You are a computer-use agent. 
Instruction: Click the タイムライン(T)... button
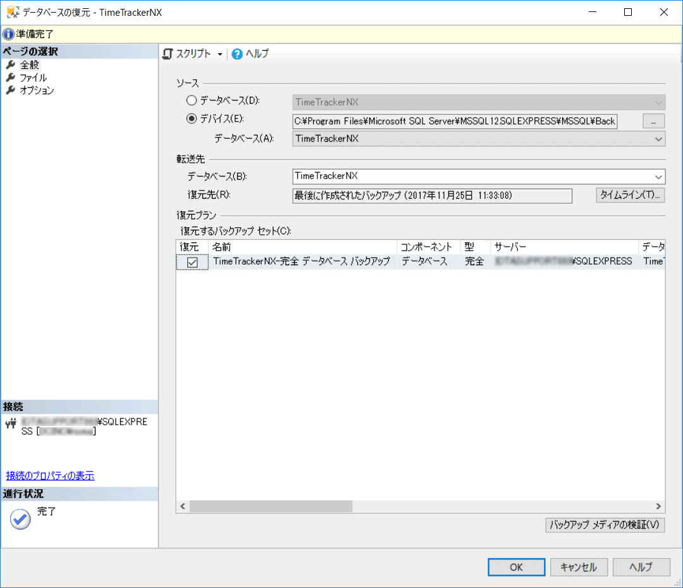pos(630,196)
